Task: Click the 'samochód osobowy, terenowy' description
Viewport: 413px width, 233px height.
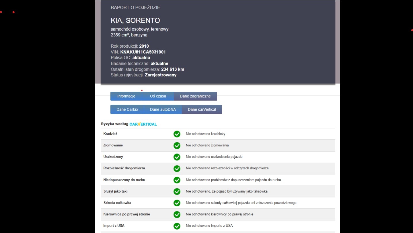Action: (x=140, y=29)
